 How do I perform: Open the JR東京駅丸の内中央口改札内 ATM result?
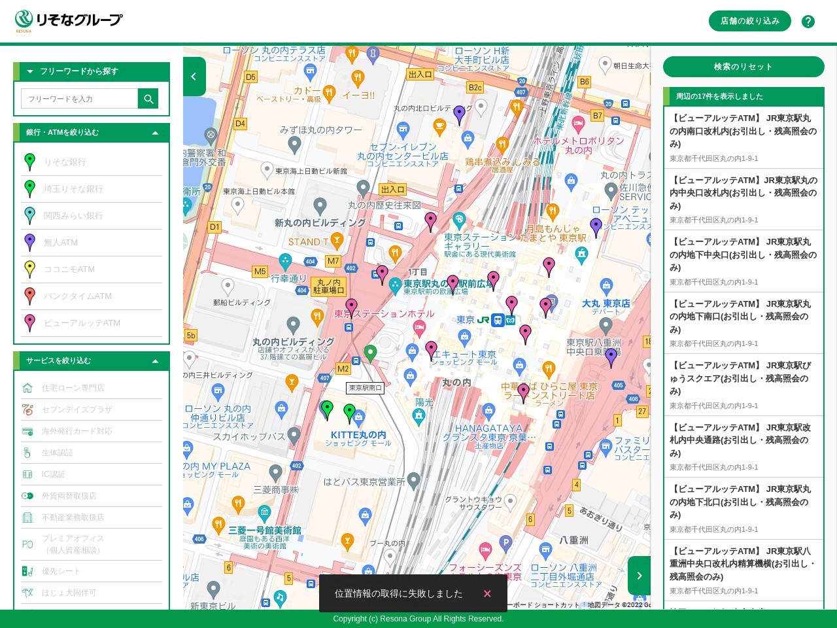[743, 200]
